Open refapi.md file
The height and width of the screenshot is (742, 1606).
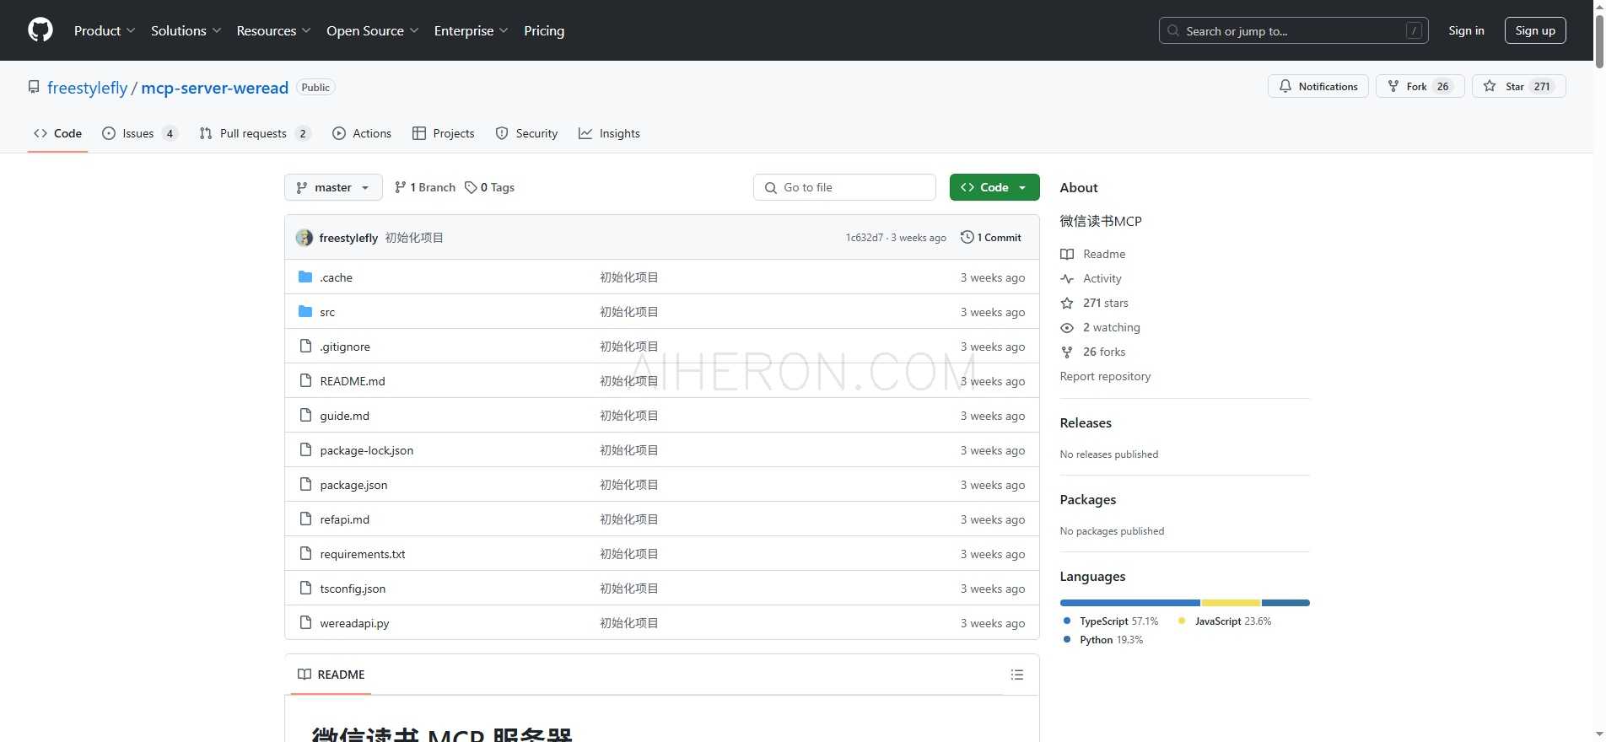[344, 519]
